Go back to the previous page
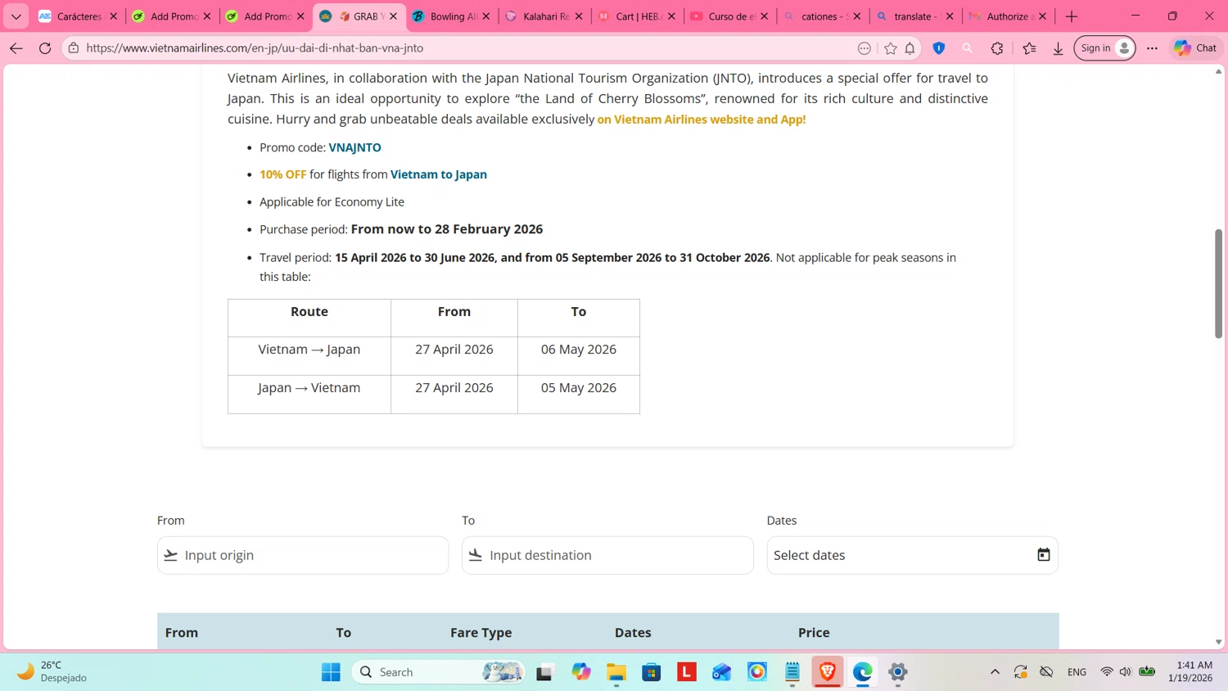1228x691 pixels. coord(16,48)
